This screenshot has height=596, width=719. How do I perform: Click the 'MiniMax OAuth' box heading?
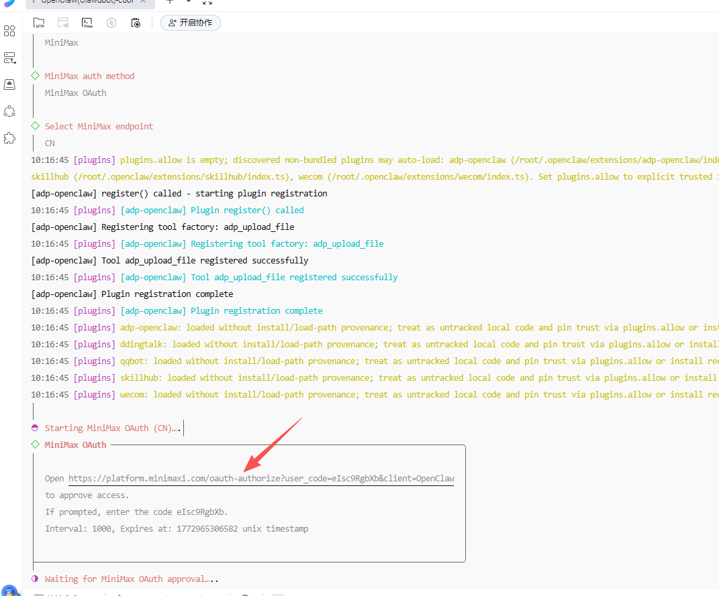[x=76, y=445]
